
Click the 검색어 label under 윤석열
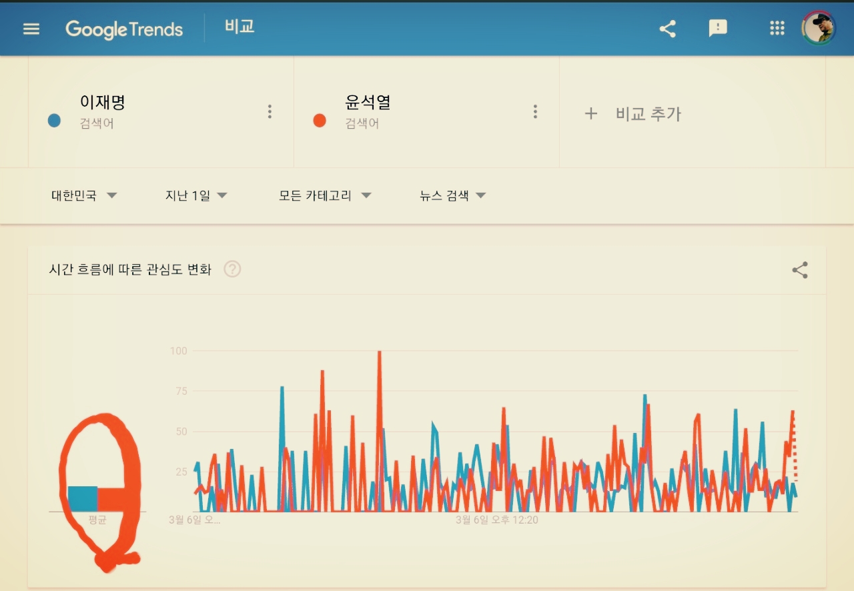pyautogui.click(x=362, y=124)
